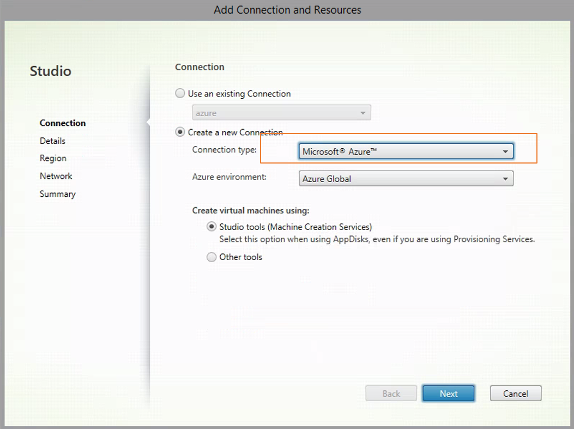Choose Studio tools (Machine Creation Services) radio

click(x=212, y=227)
